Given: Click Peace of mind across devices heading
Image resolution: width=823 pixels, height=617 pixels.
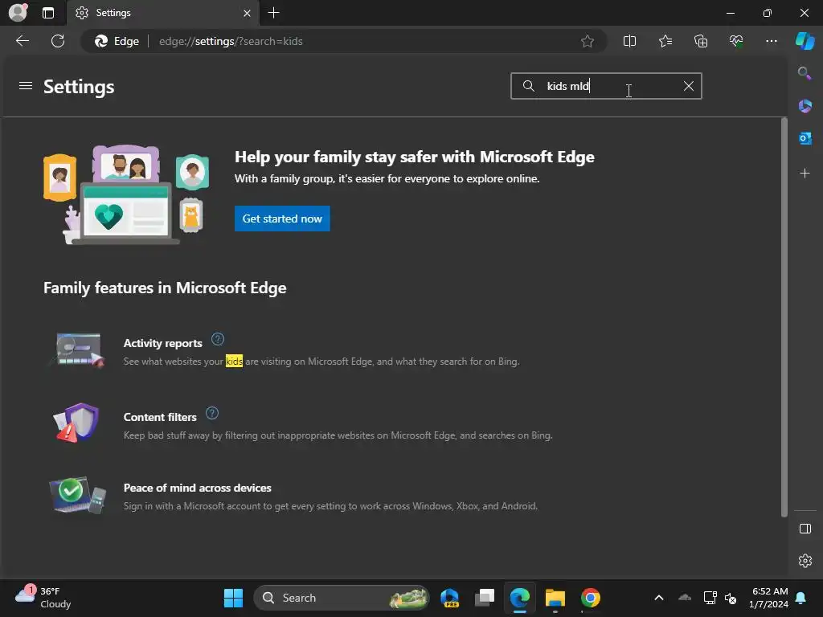Looking at the screenshot, I should pyautogui.click(x=198, y=488).
